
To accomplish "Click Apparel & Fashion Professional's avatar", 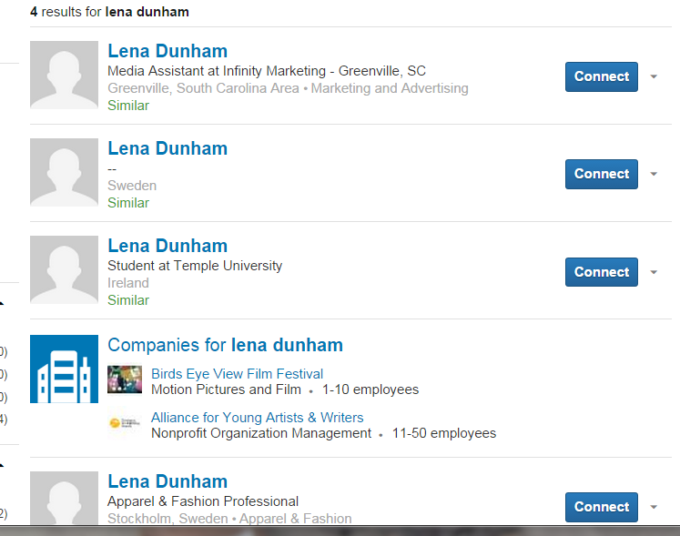I will click(x=64, y=498).
